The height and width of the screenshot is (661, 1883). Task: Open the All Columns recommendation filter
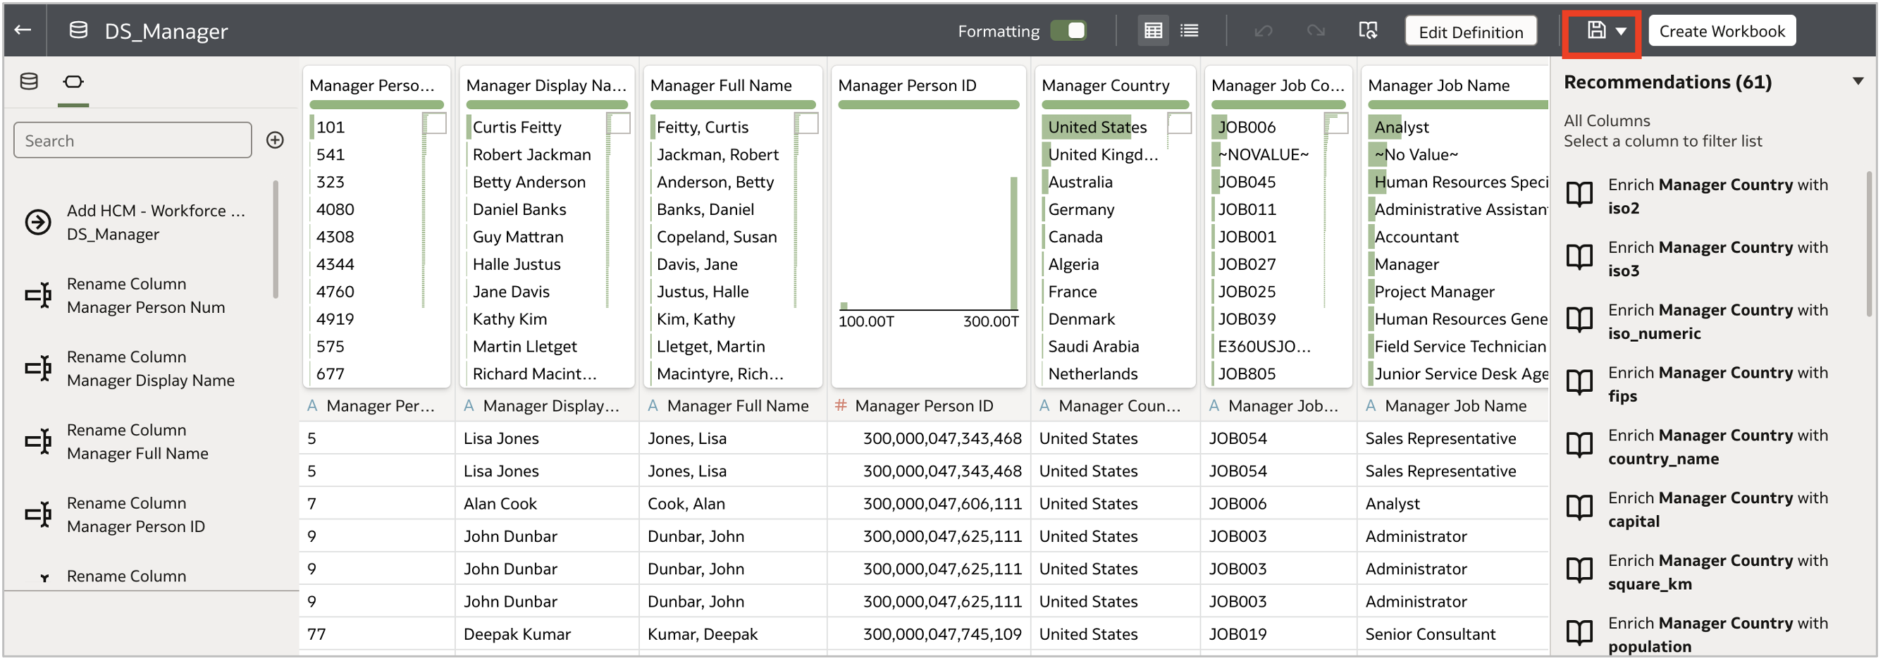(1607, 121)
